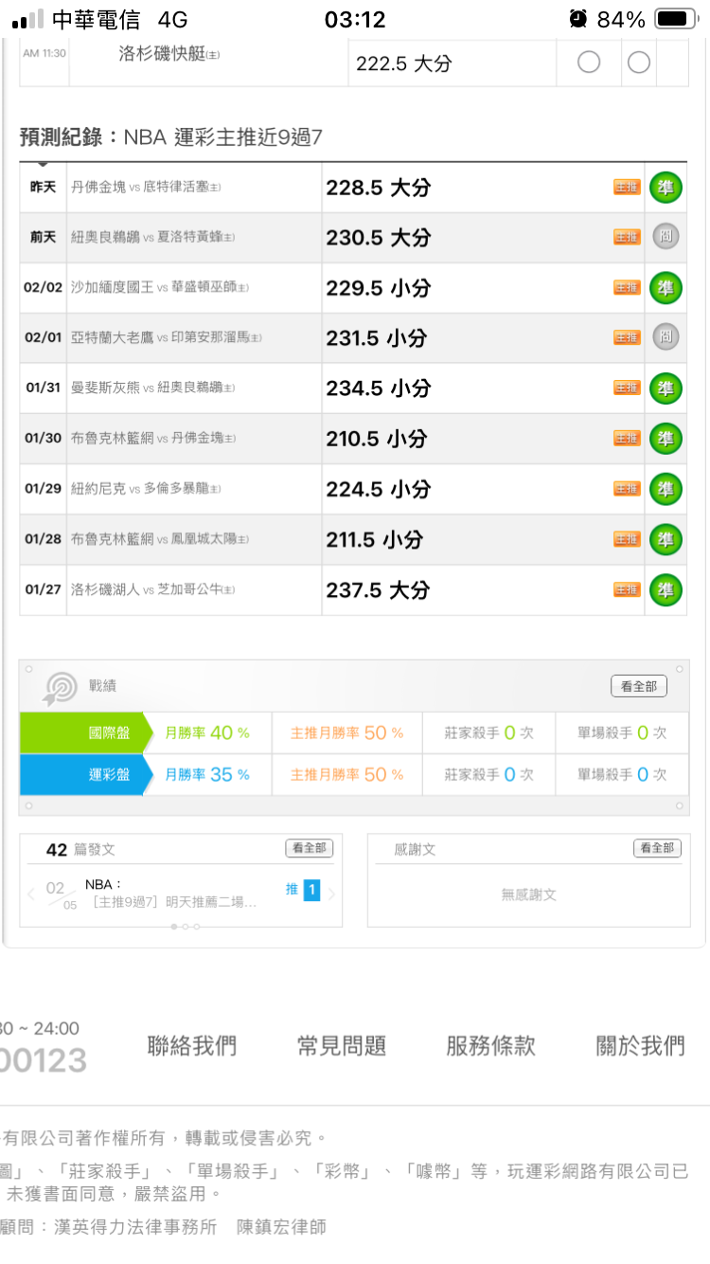The height and width of the screenshot is (1264, 710).
Task: Select the 運彩盤 blue tab
Action: click(x=81, y=774)
